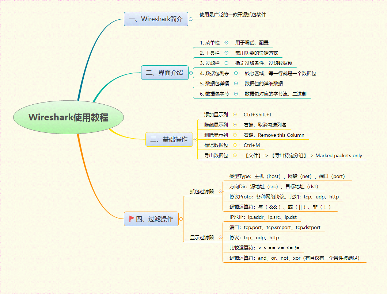Select the 二、界面介绍 node

point(165,73)
